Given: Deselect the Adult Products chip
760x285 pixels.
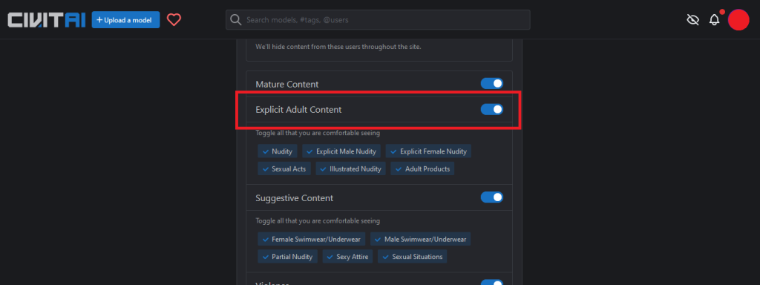Looking at the screenshot, I should (x=422, y=168).
